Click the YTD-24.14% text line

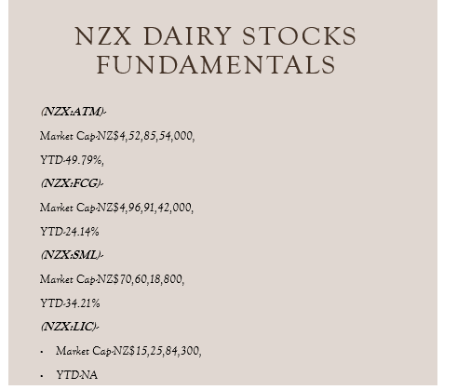click(x=70, y=232)
